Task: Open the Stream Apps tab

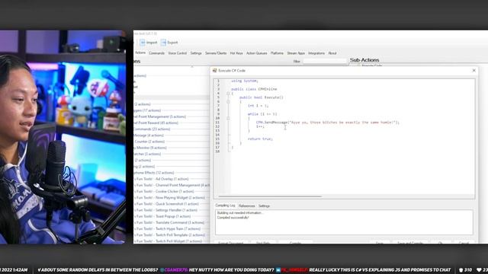Action: click(296, 53)
